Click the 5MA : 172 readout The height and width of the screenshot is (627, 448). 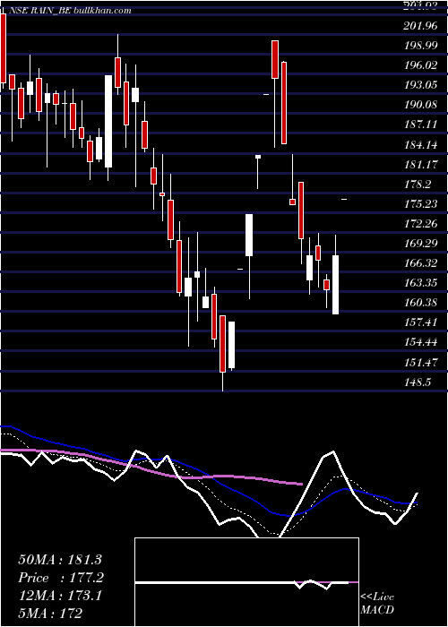(50, 614)
